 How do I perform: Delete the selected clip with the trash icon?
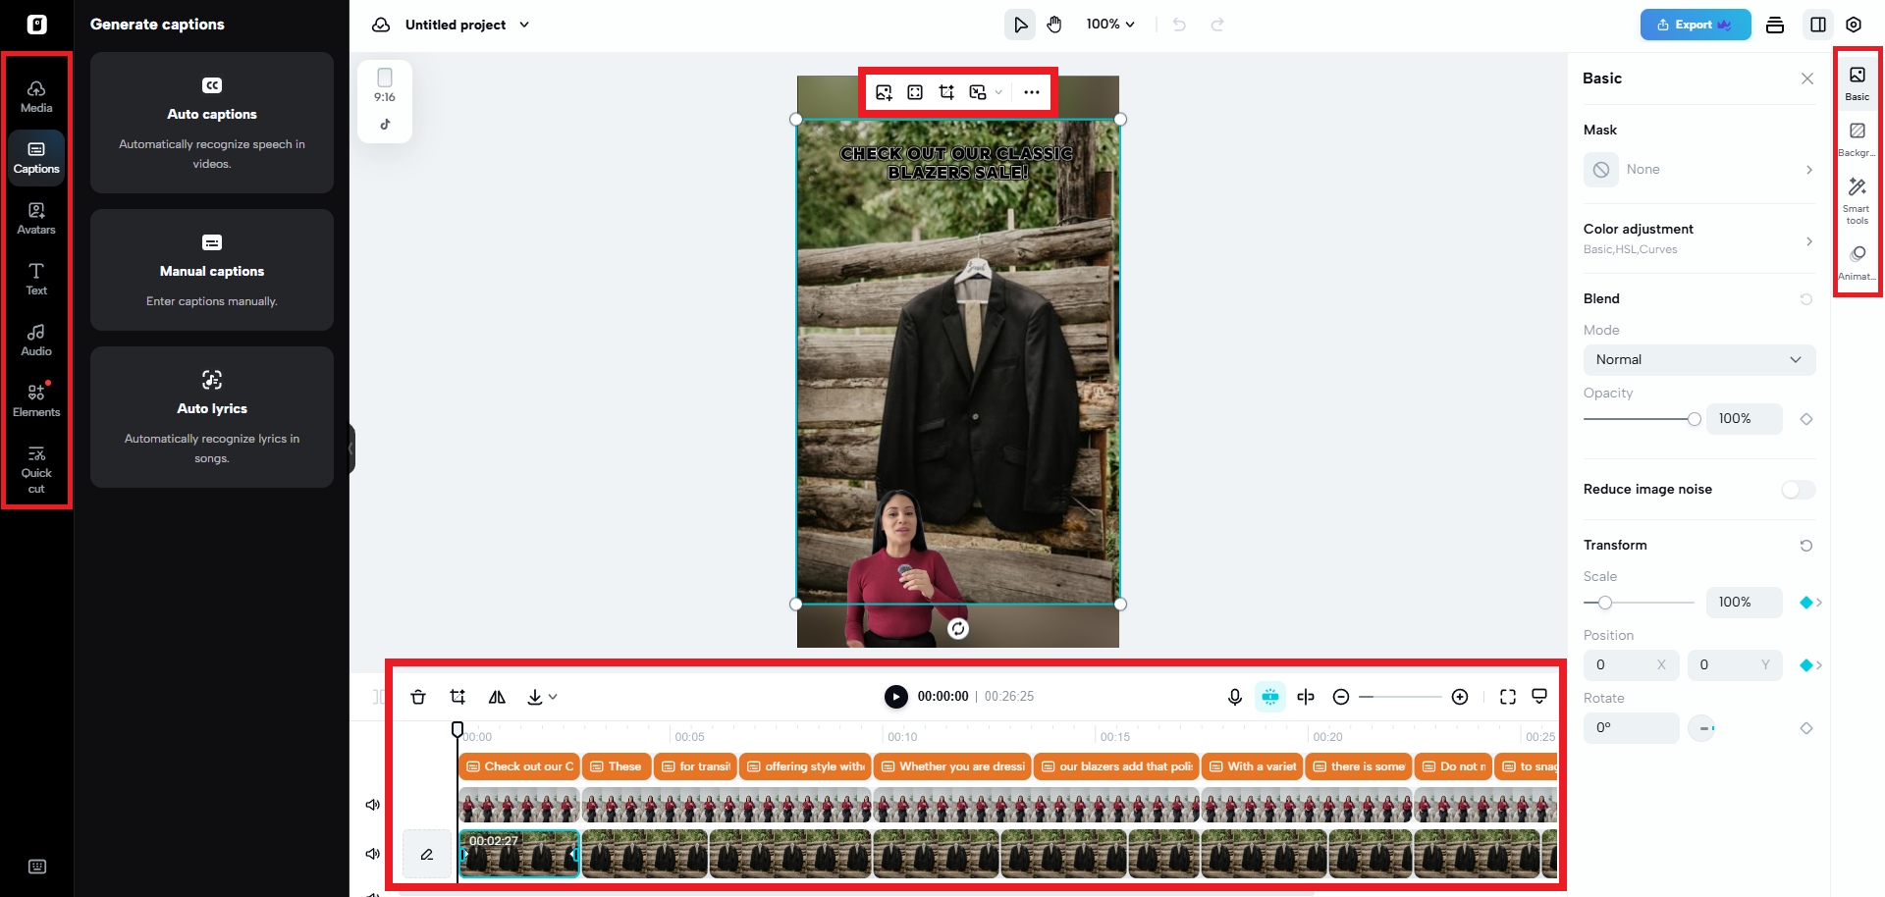(x=418, y=697)
